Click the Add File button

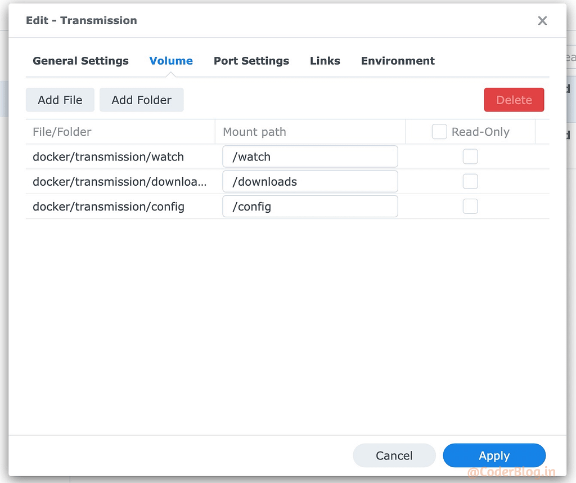pyautogui.click(x=60, y=100)
